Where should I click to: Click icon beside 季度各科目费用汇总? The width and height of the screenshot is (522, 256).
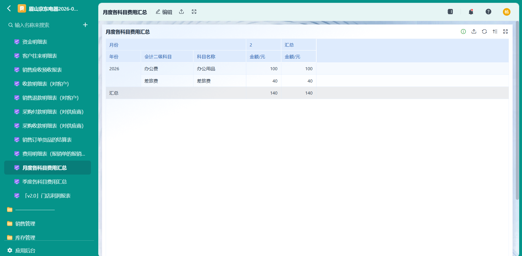tap(17, 182)
